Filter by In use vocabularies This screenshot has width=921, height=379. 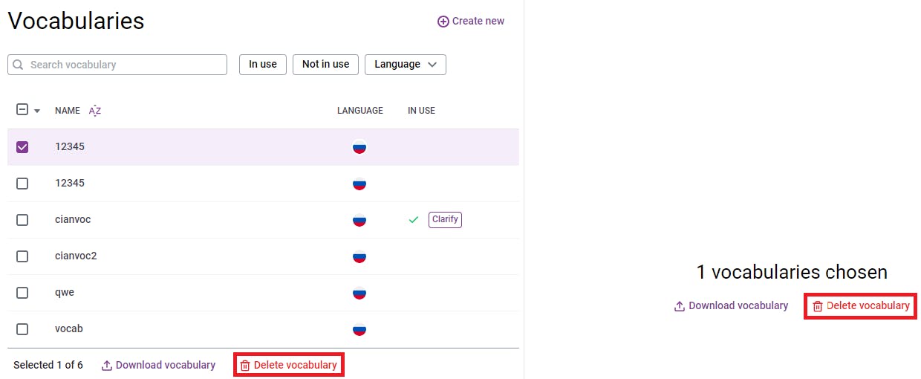(x=263, y=65)
